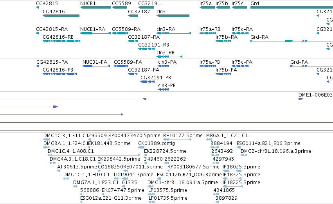Click the CG5589-RA transcript feature
The height and width of the screenshot is (204, 333).
click(x=120, y=33)
